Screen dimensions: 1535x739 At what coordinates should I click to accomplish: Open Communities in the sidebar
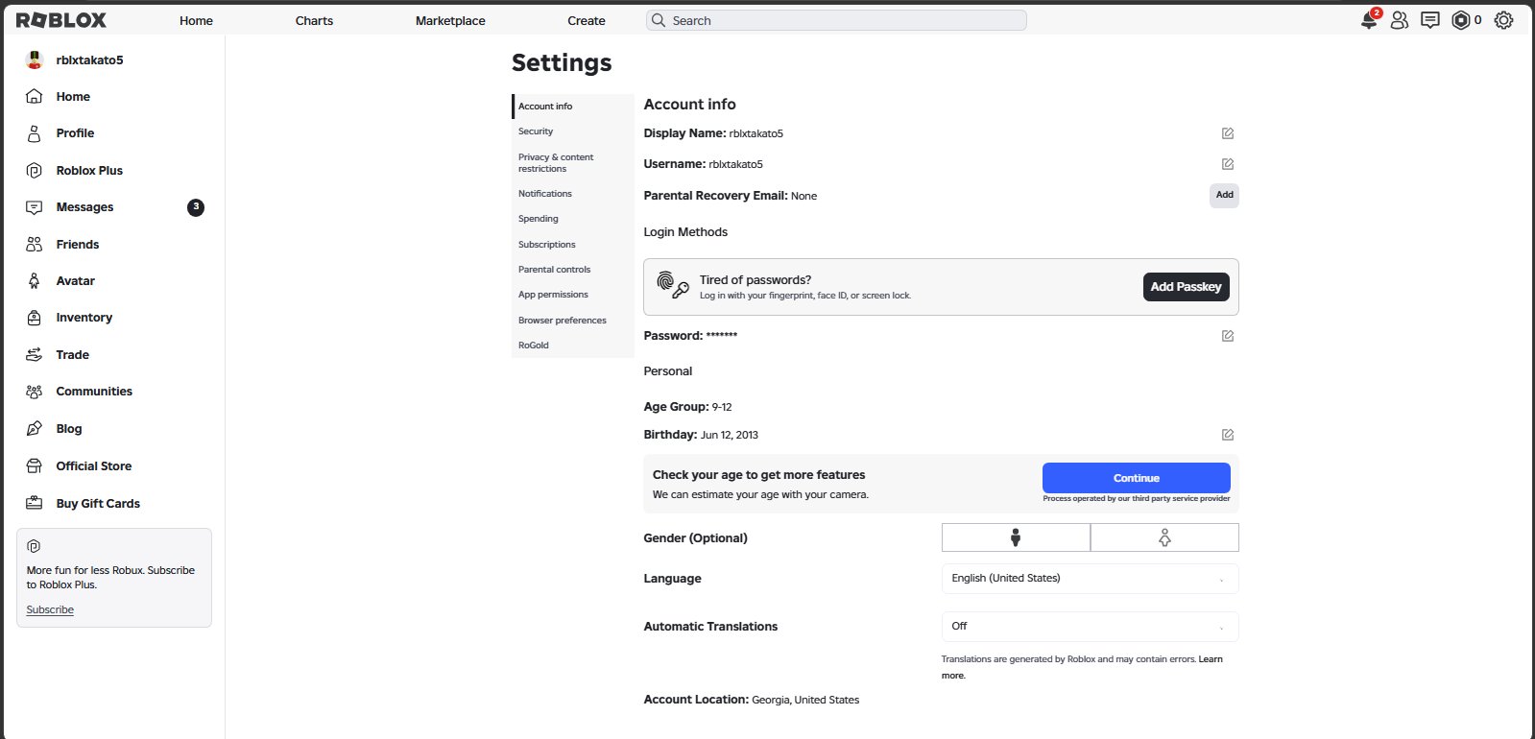click(94, 392)
